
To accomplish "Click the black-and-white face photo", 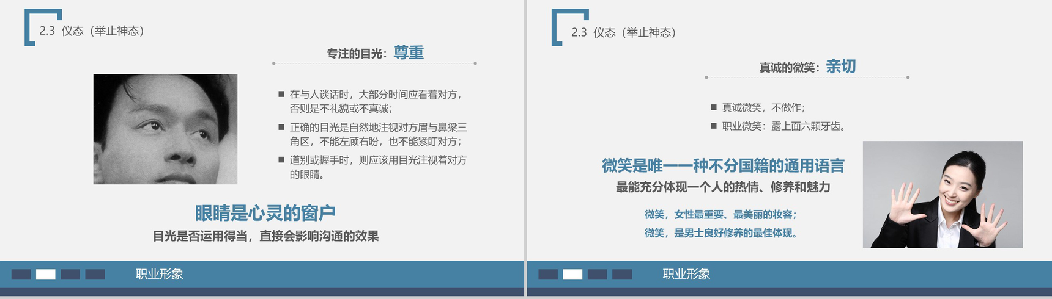I will 165,129.
